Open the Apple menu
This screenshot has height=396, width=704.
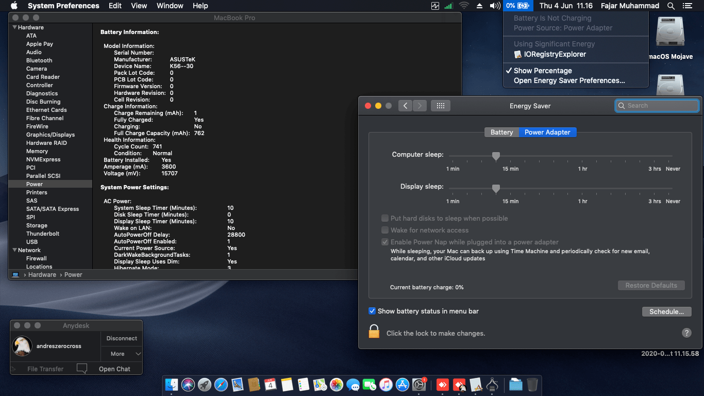click(x=14, y=6)
